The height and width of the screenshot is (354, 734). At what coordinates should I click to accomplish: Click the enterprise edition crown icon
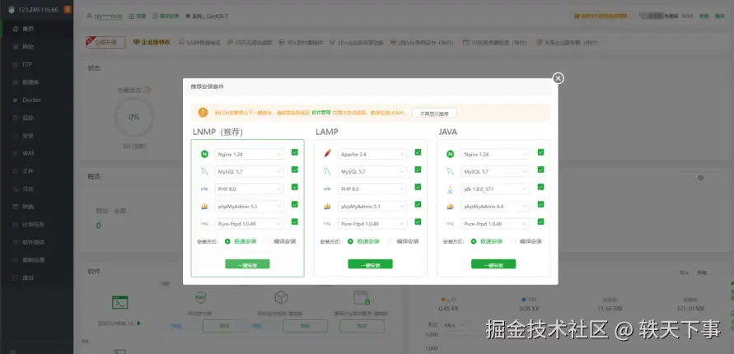click(137, 42)
